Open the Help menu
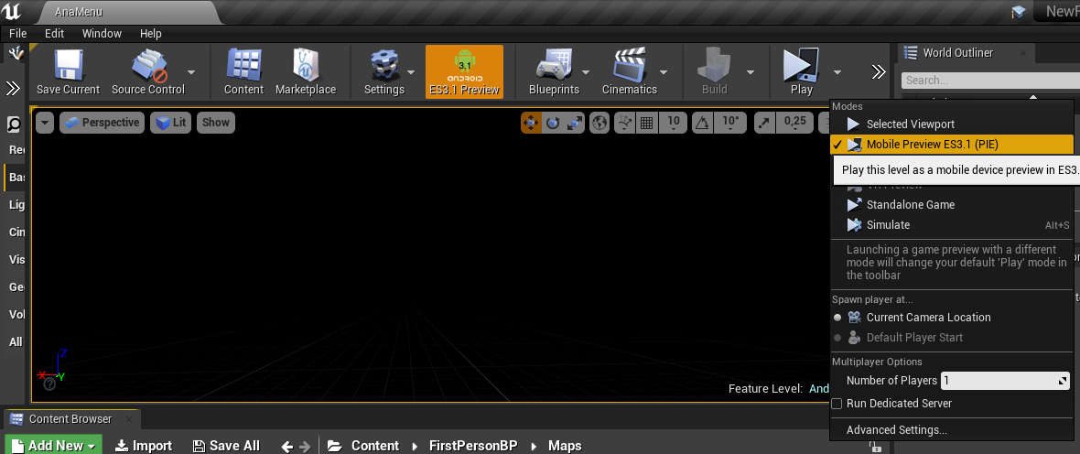 point(151,33)
